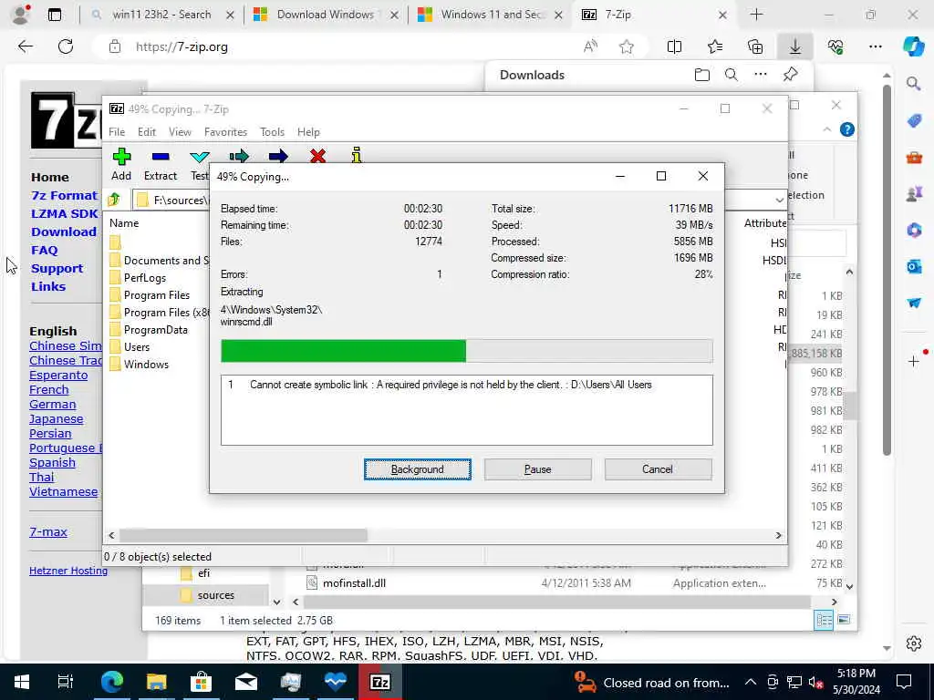The image size is (934, 700).
Task: Click the red Delete icon in 7-Zip toolbar
Action: tap(318, 157)
